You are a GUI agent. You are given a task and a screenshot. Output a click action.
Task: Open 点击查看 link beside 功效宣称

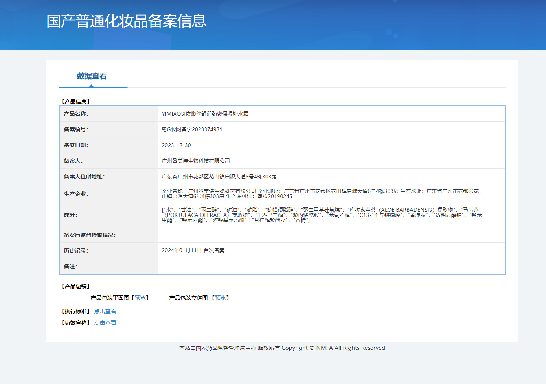tap(105, 323)
